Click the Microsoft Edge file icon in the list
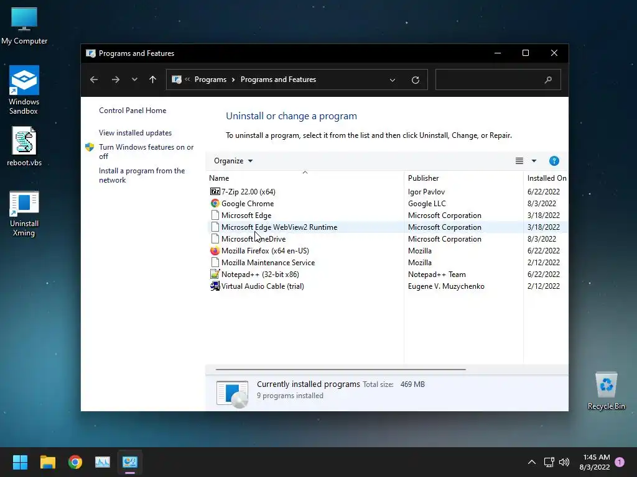The image size is (637, 477). click(x=215, y=215)
